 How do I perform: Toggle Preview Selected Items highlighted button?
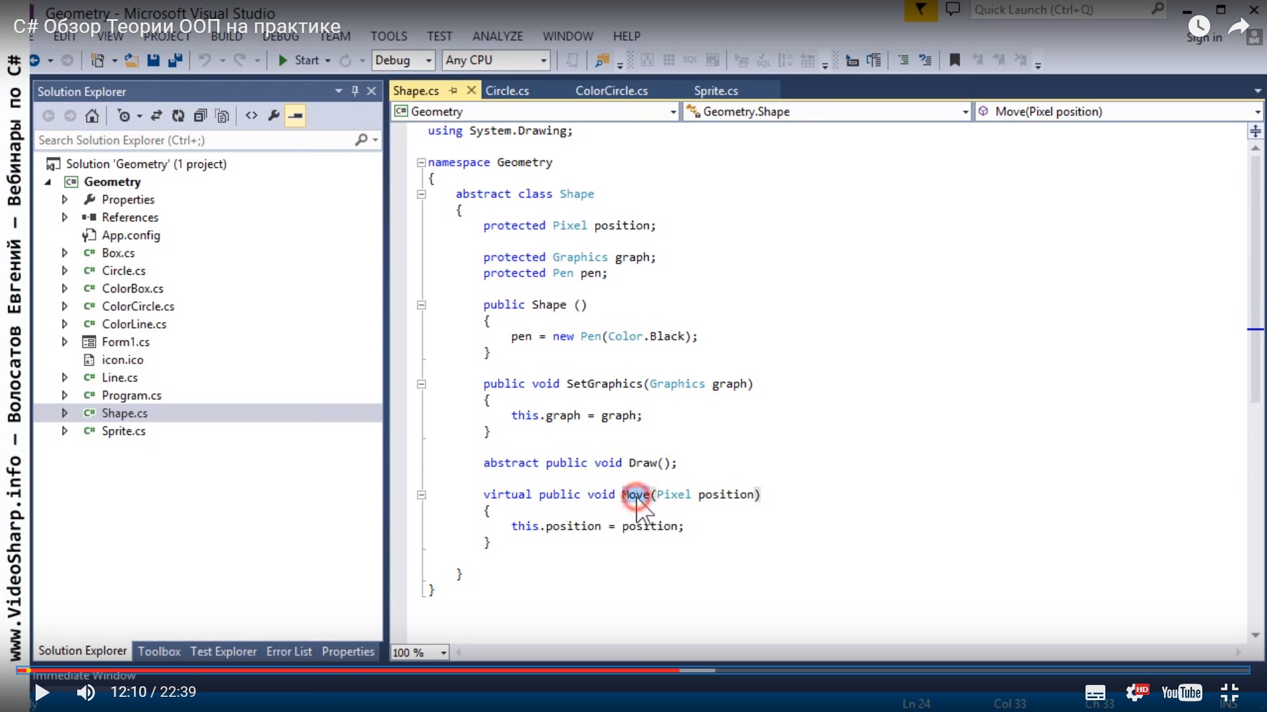[295, 115]
